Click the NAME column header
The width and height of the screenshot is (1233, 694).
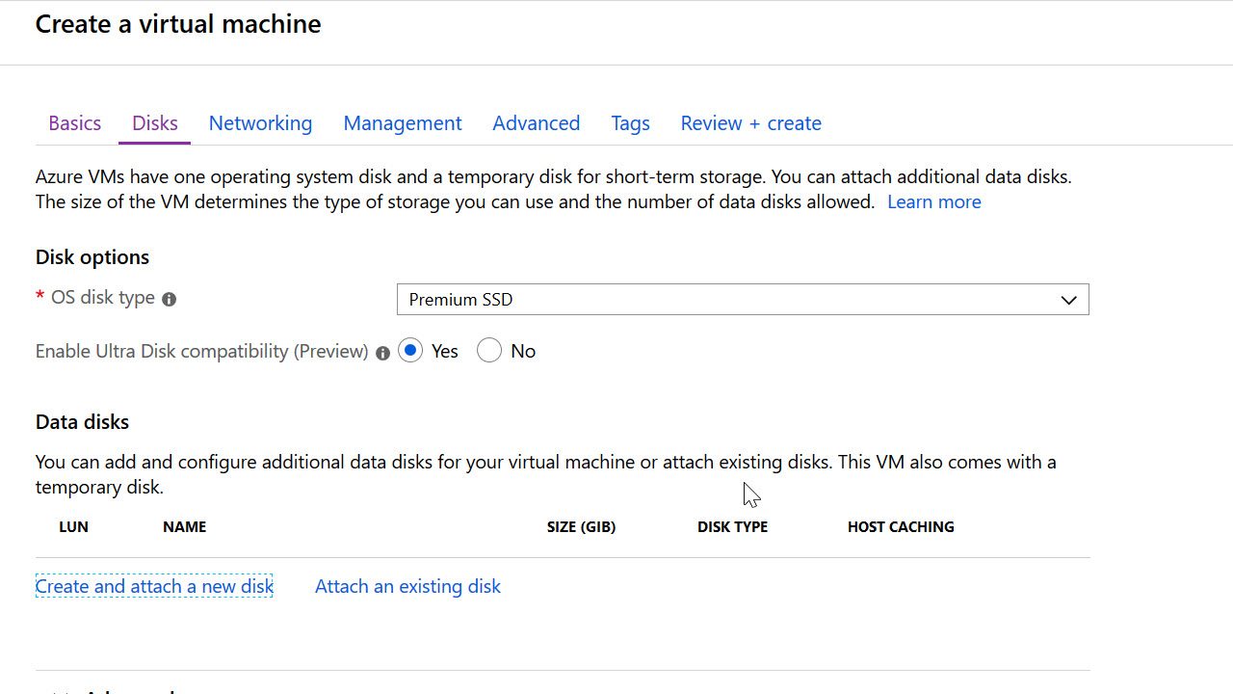click(185, 527)
